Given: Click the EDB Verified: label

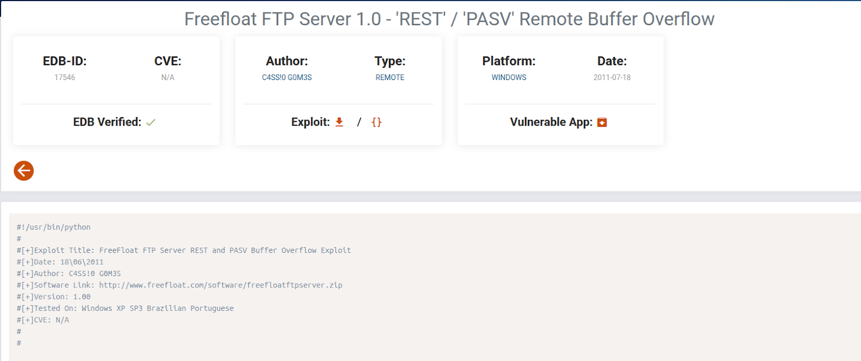Looking at the screenshot, I should click(107, 122).
